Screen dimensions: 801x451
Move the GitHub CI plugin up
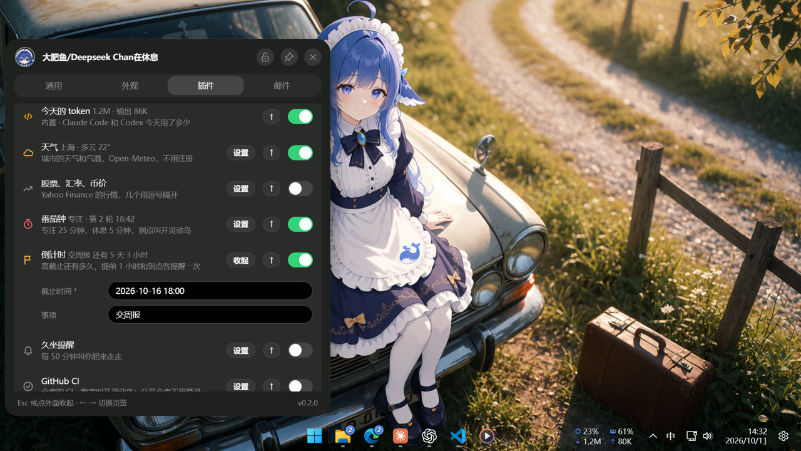pos(271,386)
